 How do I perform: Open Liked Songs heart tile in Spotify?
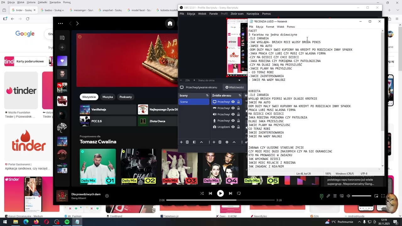tap(62, 61)
